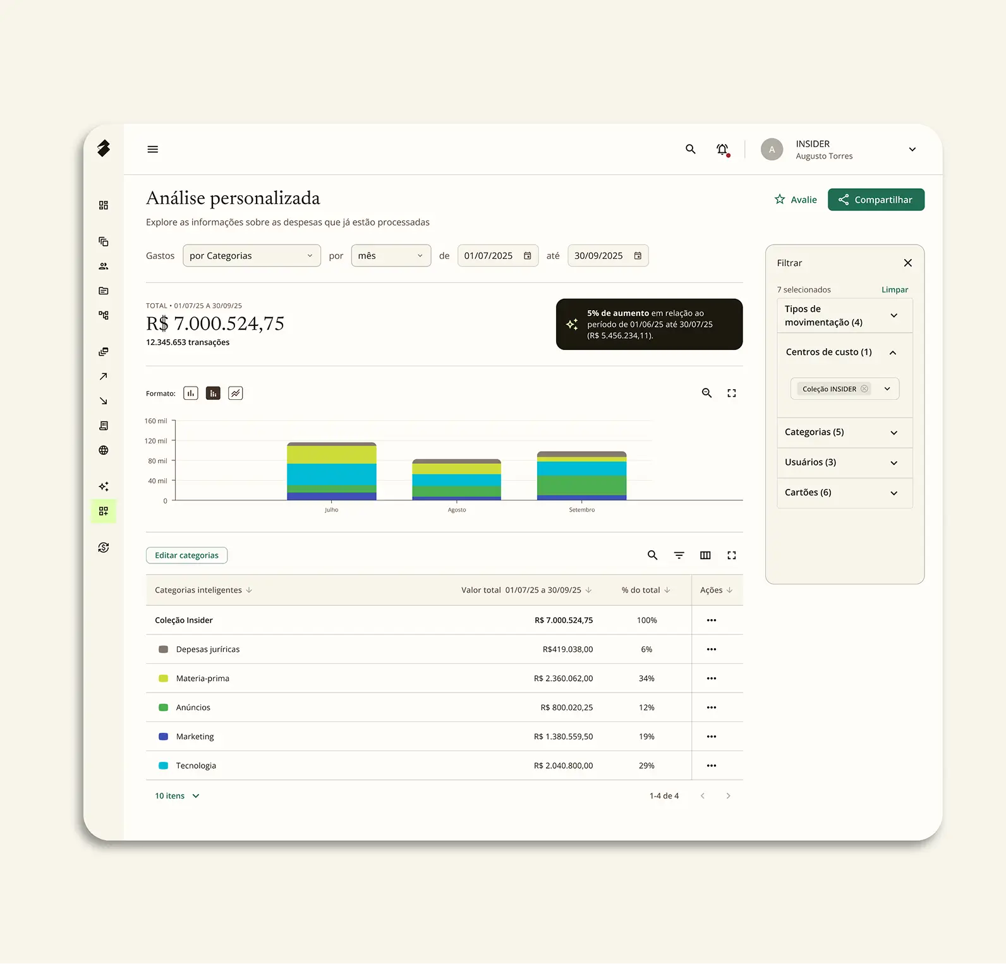Viewport: 1006px width, 964px height.
Task: Open the hamburger menu in the header
Action: click(x=152, y=150)
